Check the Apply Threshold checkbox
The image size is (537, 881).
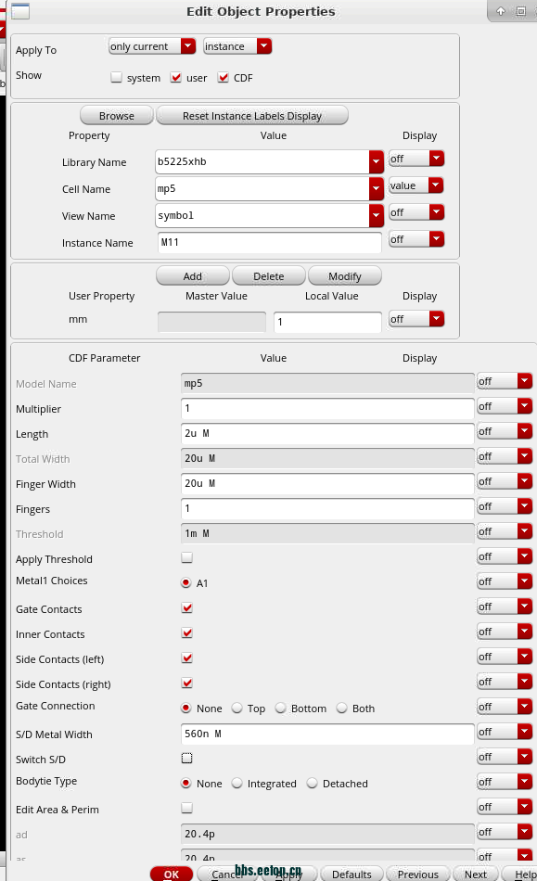(187, 557)
